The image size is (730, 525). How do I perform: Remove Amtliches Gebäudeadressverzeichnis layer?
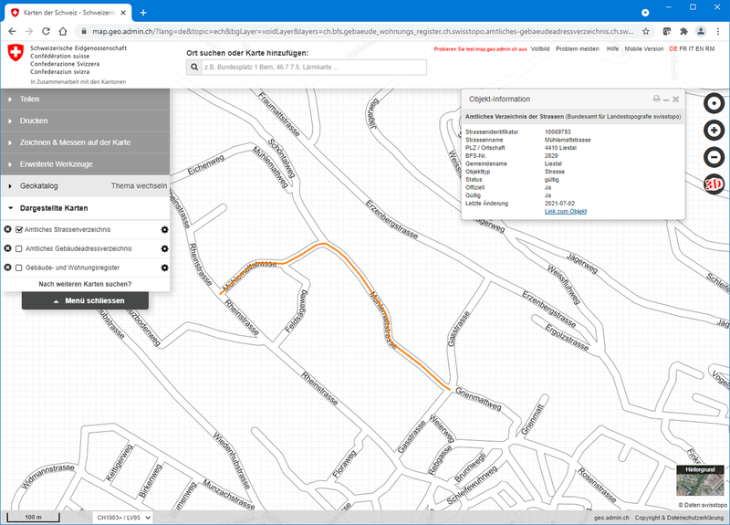click(7, 248)
